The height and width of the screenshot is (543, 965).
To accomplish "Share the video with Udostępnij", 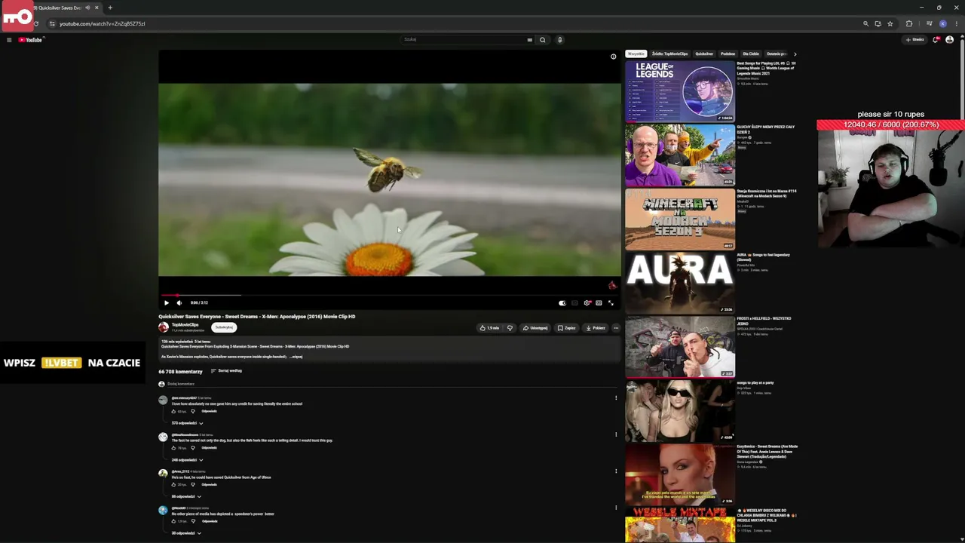I will pyautogui.click(x=535, y=328).
